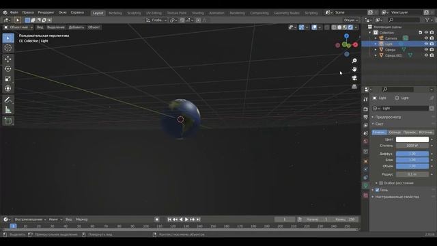Activate the Transform tool
Image resolution: width=437 pixels, height=246 pixels.
point(8,88)
